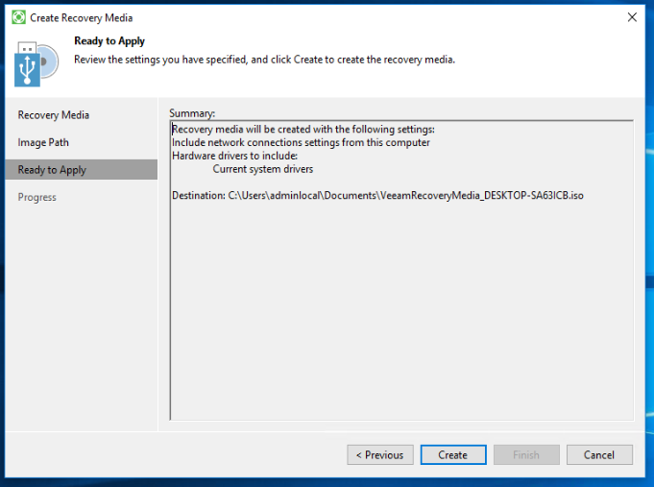Click 'Hardware drivers to include:' line
Viewport: 654px width, 487px height.
click(235, 156)
